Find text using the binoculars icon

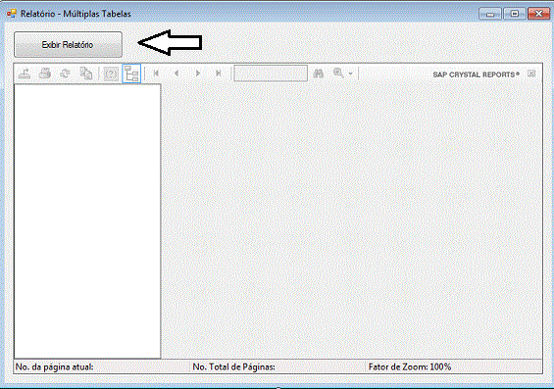coord(319,73)
